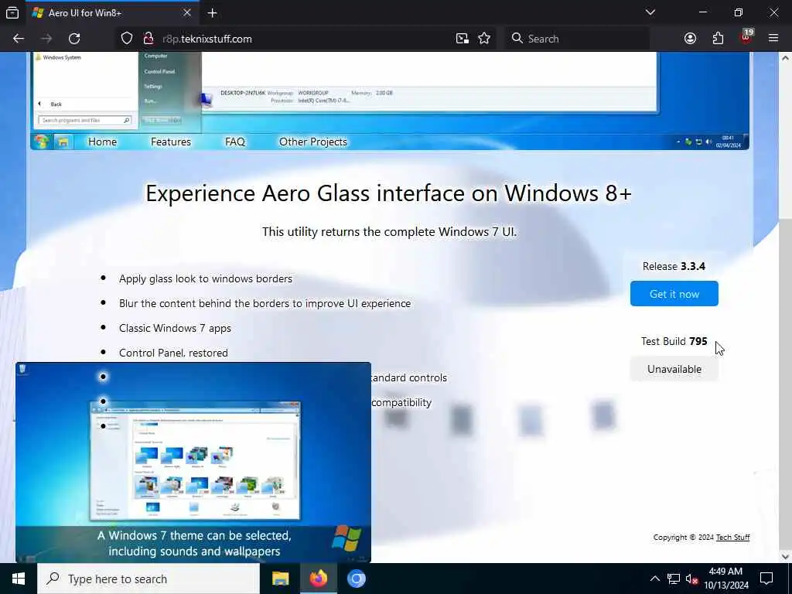Screen dimensions: 792x594
Task: Click the Unavailable test build button
Action: tap(674, 369)
